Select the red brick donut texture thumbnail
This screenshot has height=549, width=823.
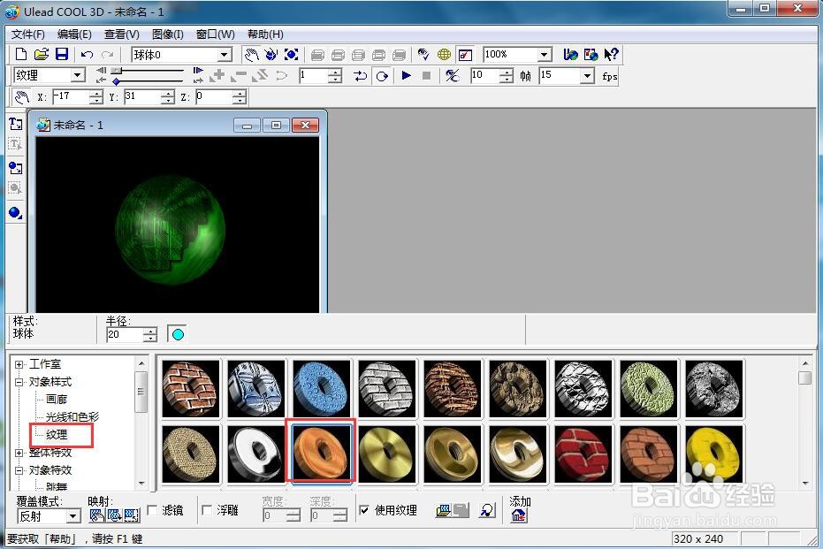pos(583,454)
